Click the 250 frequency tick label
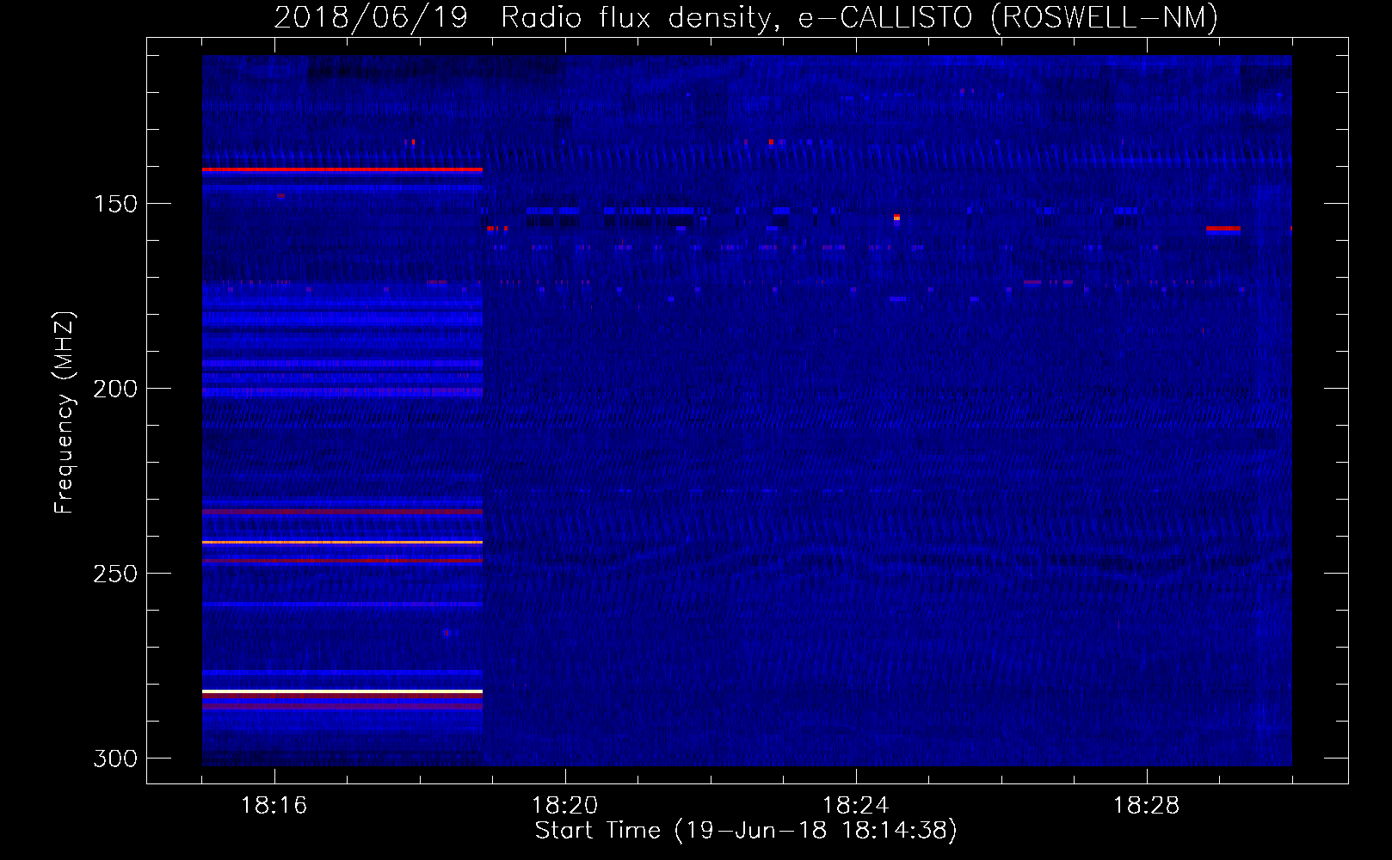Viewport: 1392px width, 860px height. coord(114,574)
